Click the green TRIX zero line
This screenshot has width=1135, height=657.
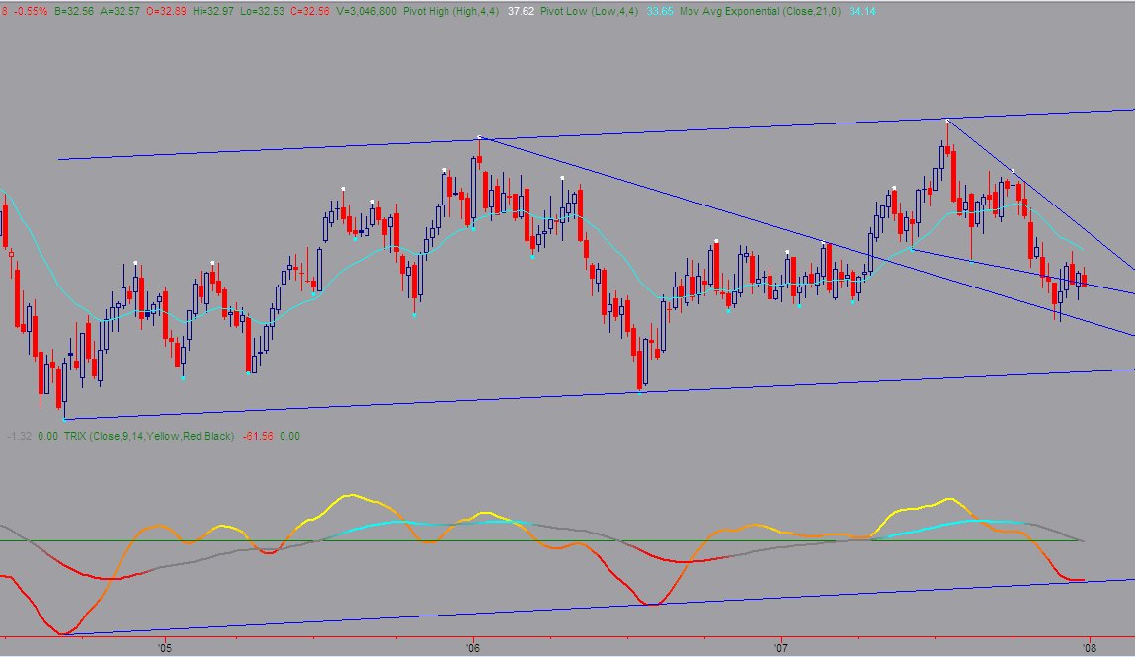pos(541,540)
